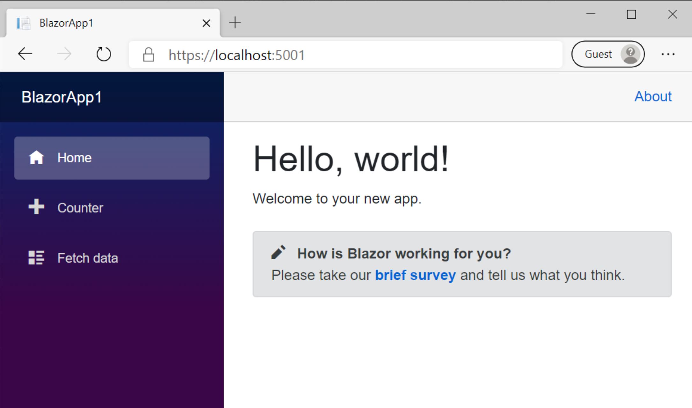Click the reload page icon
Viewport: 692px width, 408px height.
[x=103, y=53]
